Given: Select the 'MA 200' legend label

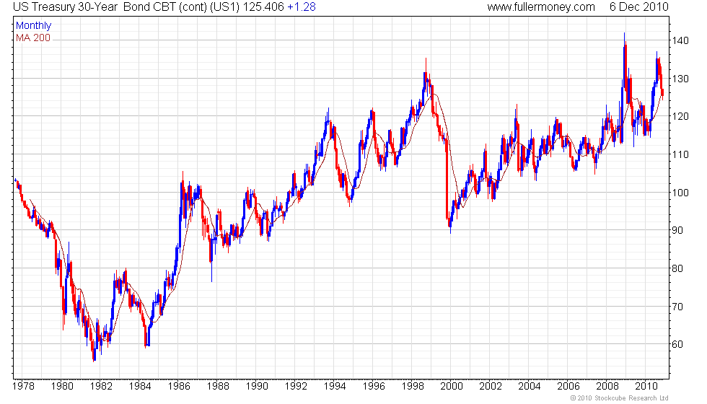Looking at the screenshot, I should coord(33,38).
